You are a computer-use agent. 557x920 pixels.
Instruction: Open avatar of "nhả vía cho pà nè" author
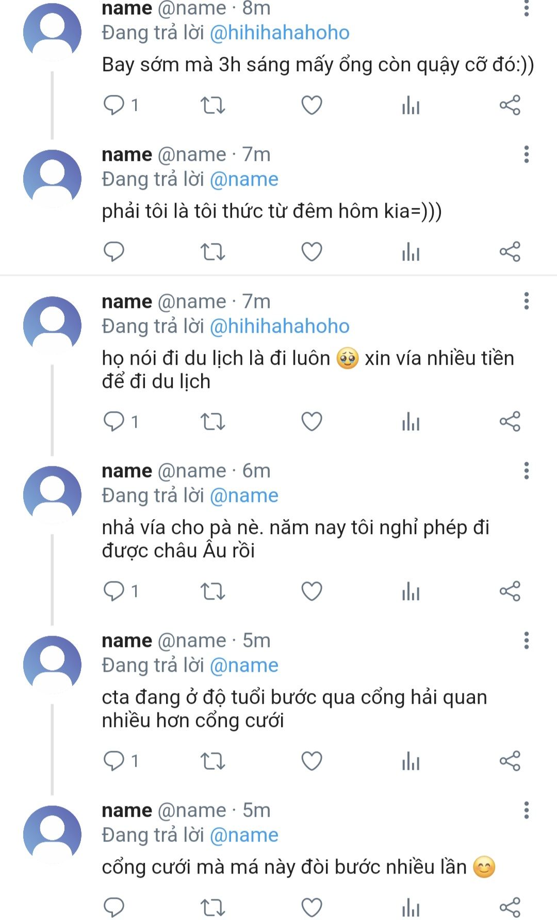point(52,494)
